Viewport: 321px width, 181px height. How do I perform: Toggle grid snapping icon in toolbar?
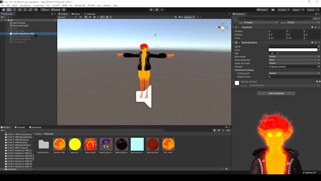[x=64, y=9]
